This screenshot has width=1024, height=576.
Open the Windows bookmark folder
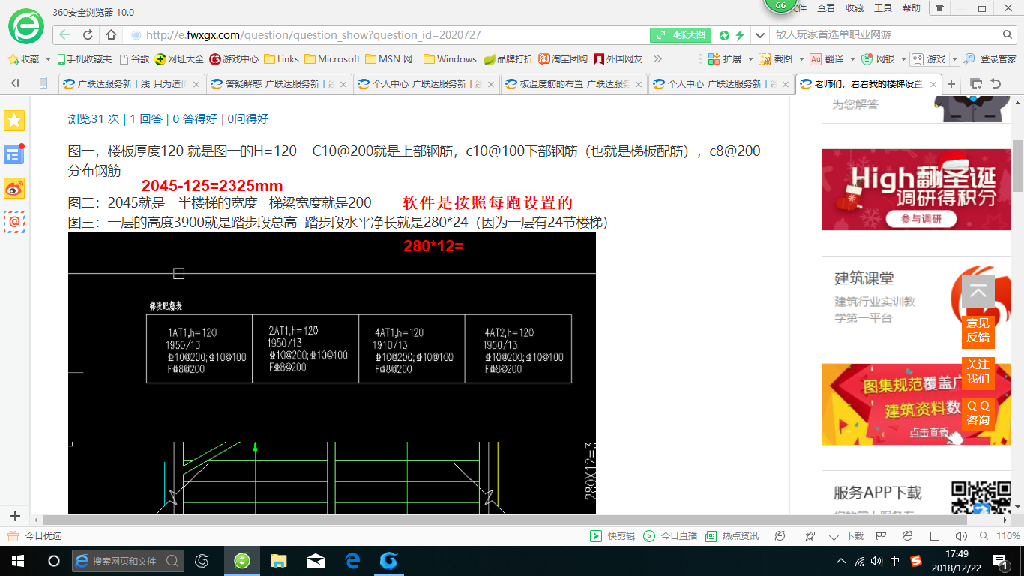450,58
